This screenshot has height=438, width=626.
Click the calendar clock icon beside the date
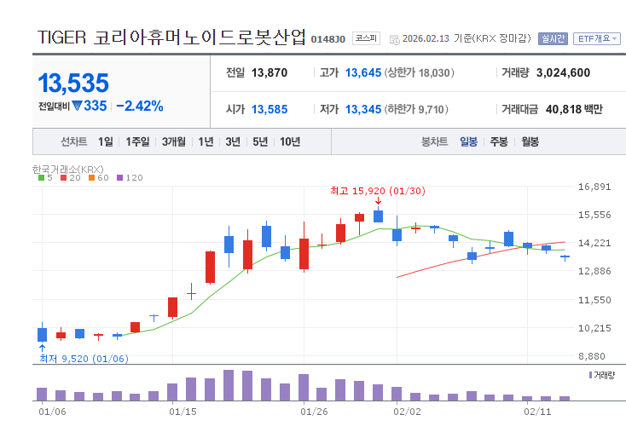click(x=394, y=39)
